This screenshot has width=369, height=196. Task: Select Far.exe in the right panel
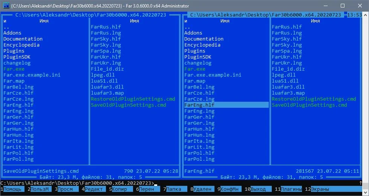[195, 69]
